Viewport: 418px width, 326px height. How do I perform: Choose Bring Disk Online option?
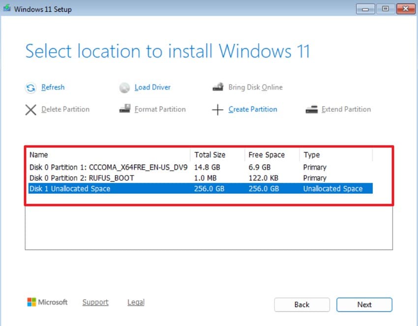point(255,87)
